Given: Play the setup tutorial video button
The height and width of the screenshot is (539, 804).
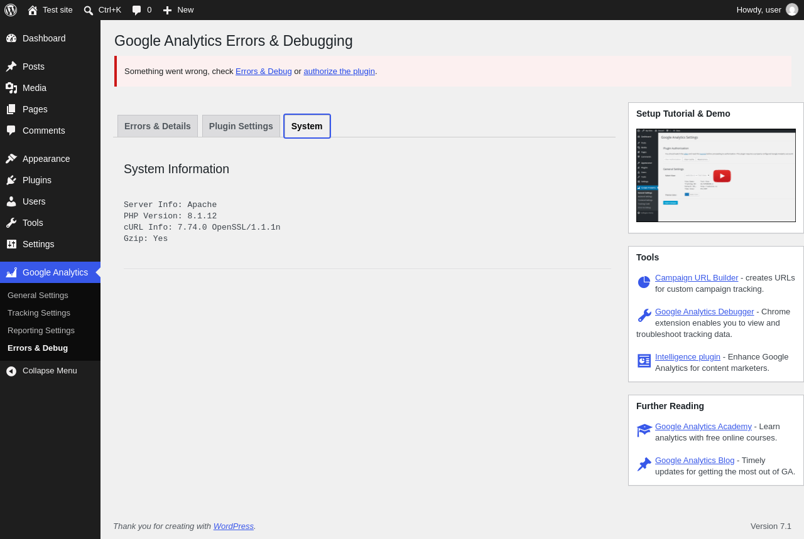Looking at the screenshot, I should [x=722, y=176].
